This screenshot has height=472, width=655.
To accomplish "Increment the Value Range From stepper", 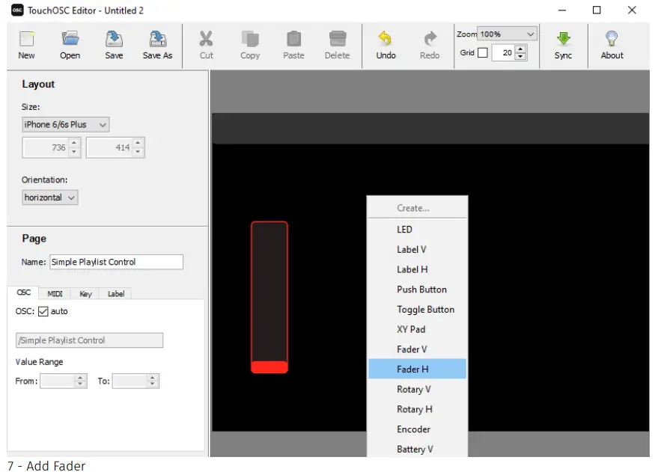I will point(80,377).
